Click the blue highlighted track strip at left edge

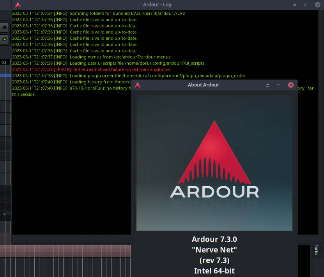coord(5,76)
